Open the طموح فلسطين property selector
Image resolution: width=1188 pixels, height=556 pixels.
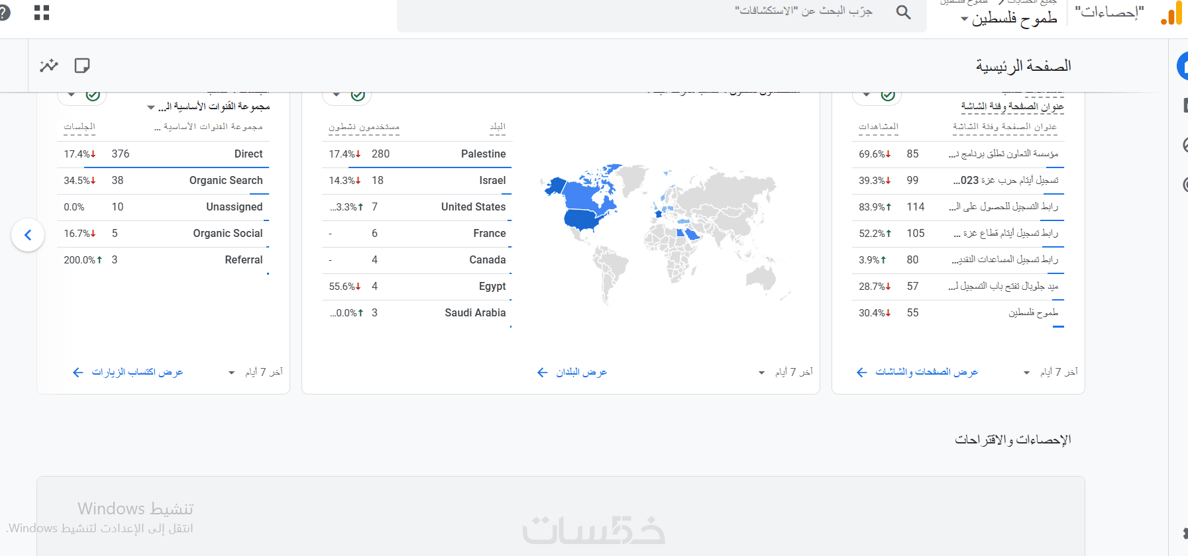pyautogui.click(x=1008, y=19)
